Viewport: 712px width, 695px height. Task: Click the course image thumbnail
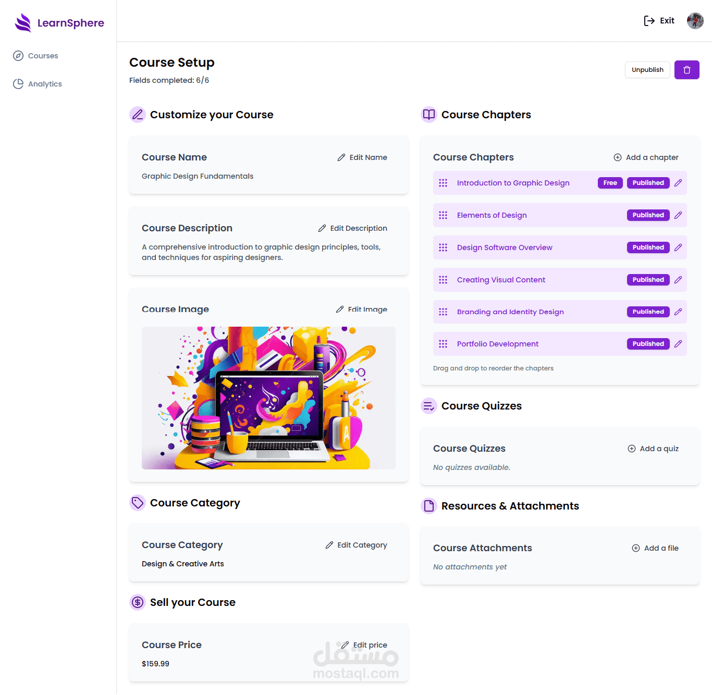tap(268, 398)
